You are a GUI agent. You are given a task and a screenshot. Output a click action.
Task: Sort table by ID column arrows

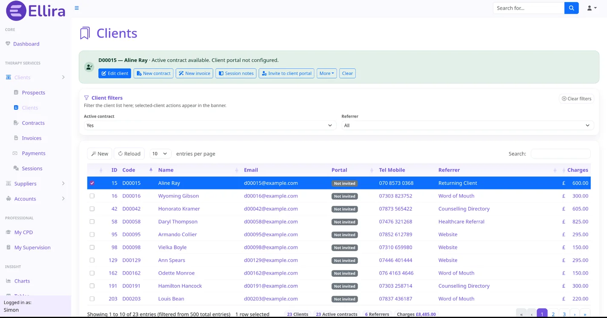[101, 170]
